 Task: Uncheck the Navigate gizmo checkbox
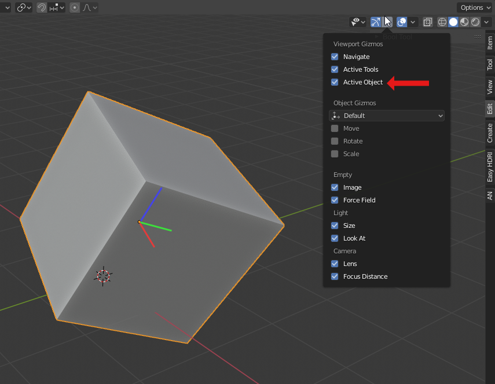pos(335,57)
